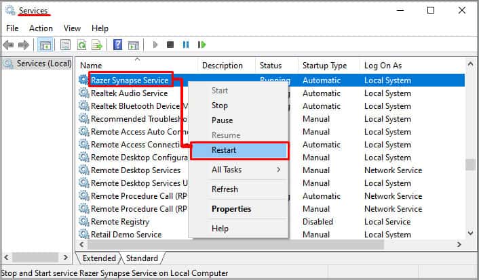This screenshot has width=479, height=280.
Task: Click the gear icon beside Remote Desktop Services
Action: click(x=83, y=170)
